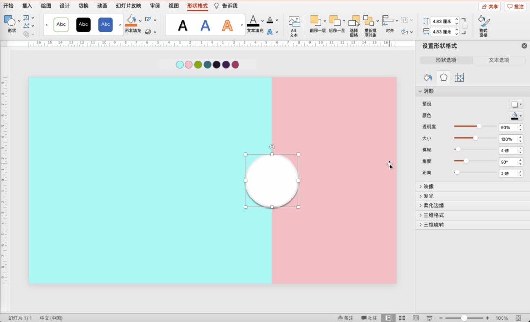Click the 模糊 (Blur) value input field
This screenshot has width=530, height=322.
[507, 150]
